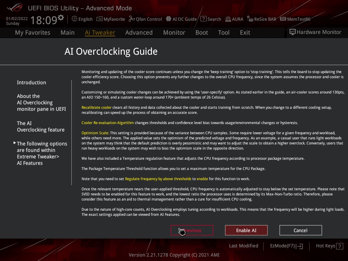
Task: Launch Qfan Control fan settings
Action: pos(145,19)
